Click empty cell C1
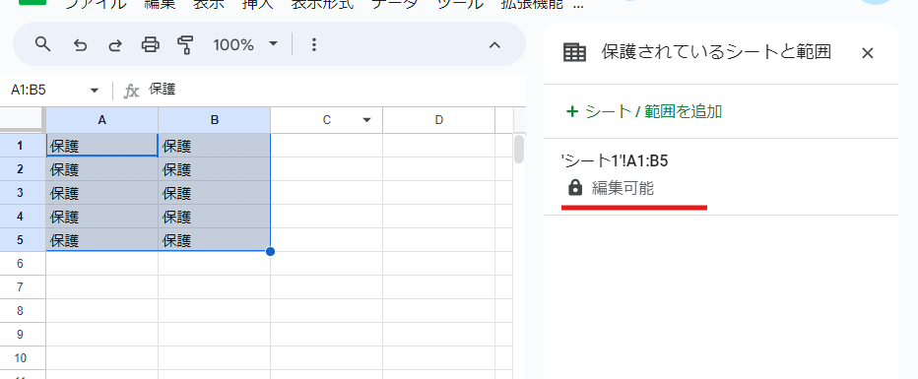 [327, 146]
